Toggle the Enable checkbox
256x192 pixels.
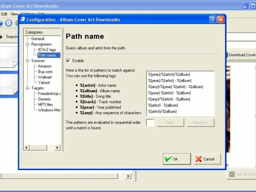tap(68, 61)
